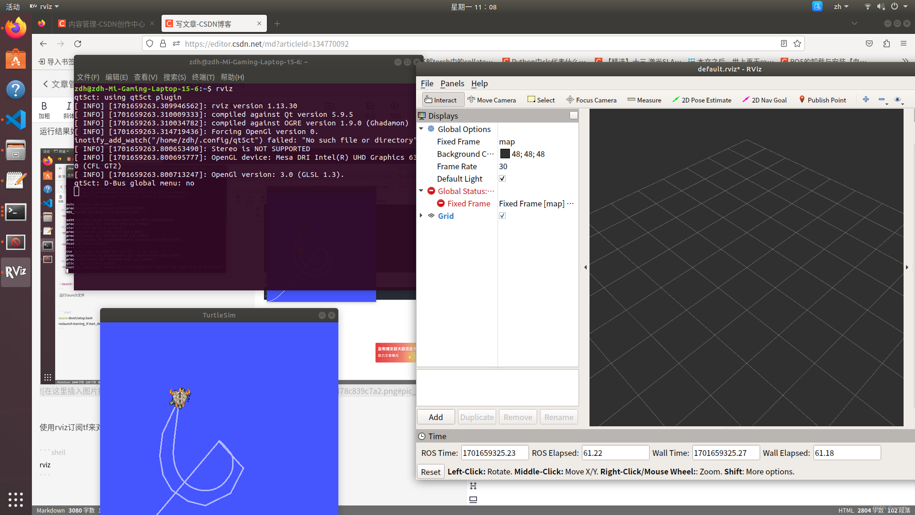Open the RViz File menu

(x=427, y=83)
